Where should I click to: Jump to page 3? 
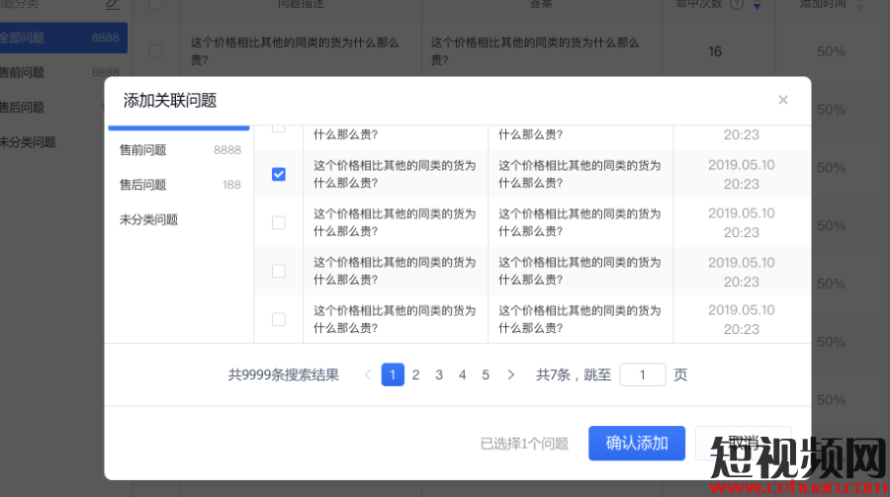(439, 374)
